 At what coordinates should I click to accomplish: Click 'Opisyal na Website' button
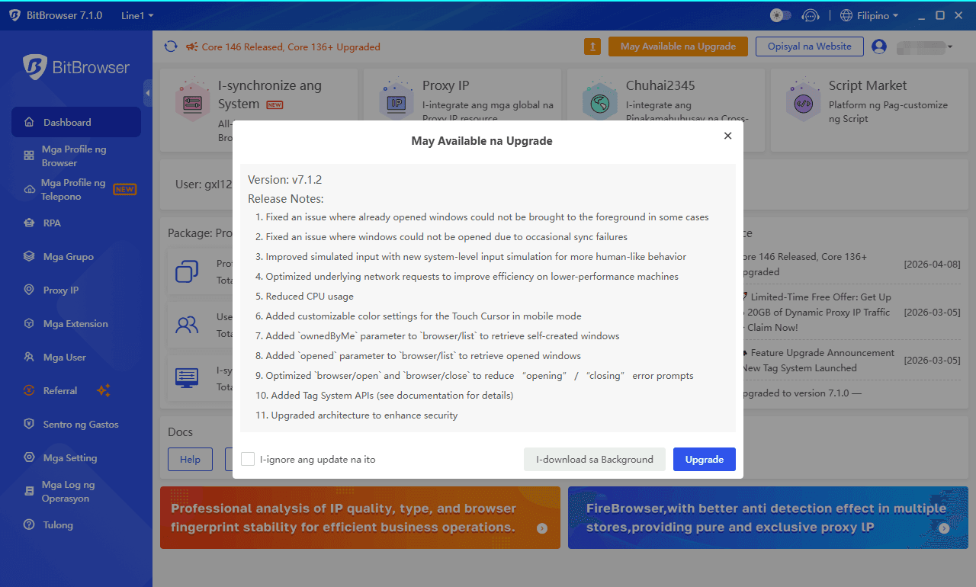[809, 47]
